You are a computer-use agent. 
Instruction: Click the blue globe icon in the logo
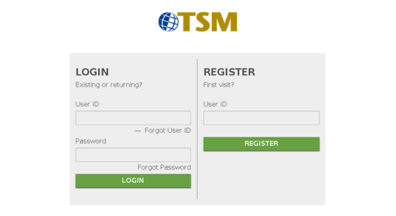(x=169, y=22)
